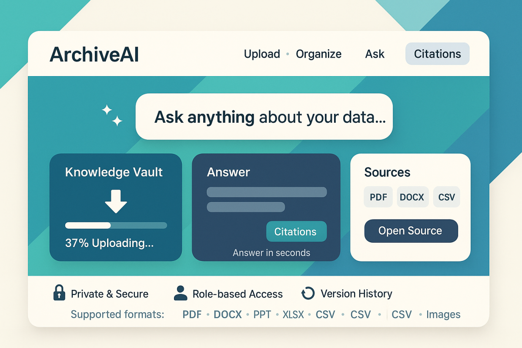Click the download arrow in Knowledge Vault
Viewport: 522px width, 348px height.
116,201
